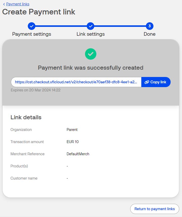Click the Copy link button
This screenshot has width=182, height=217.
(156, 82)
